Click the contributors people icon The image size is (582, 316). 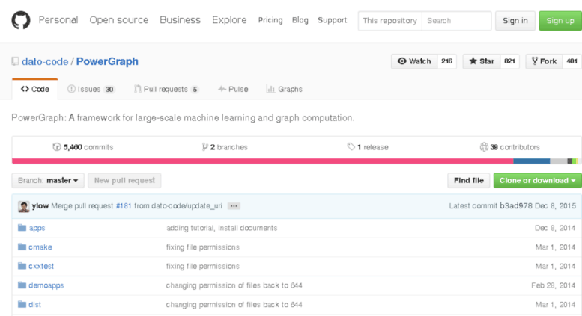pos(484,147)
